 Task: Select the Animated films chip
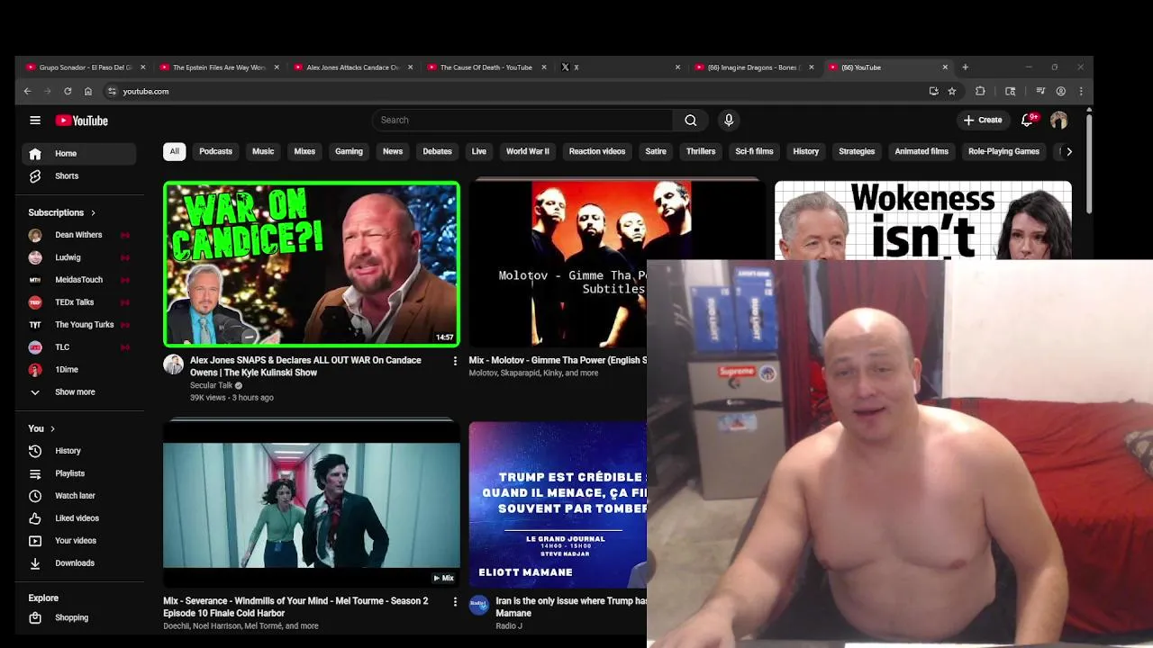pos(921,152)
